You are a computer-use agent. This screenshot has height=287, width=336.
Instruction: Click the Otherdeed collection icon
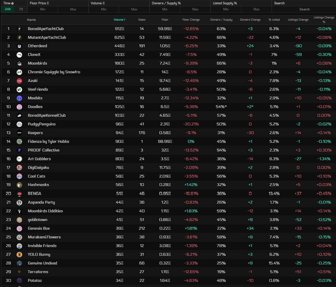pyautogui.click(x=19, y=46)
